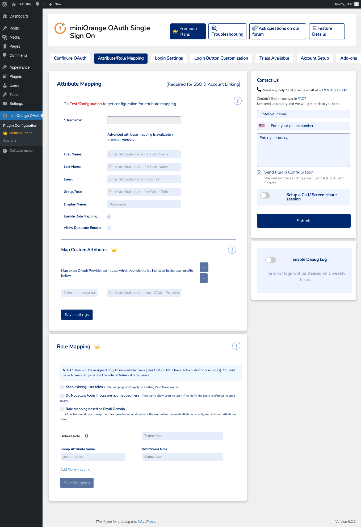Click the miniOrange logo in header
The width and height of the screenshot is (361, 527).
[x=60, y=28]
